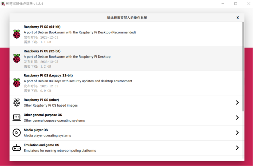The image size is (253, 166).
Task: Click Other Raspberry Pi OS based images text
Action: coord(51,106)
